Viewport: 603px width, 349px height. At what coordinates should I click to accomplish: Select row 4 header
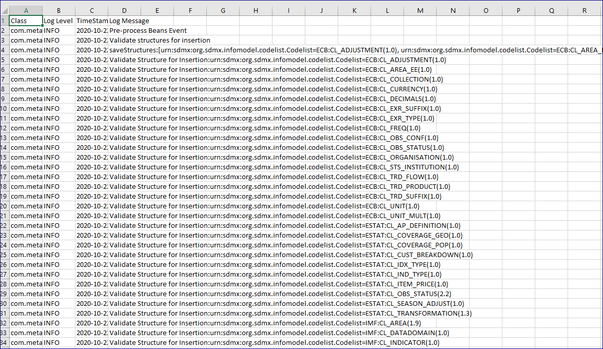coord(5,50)
